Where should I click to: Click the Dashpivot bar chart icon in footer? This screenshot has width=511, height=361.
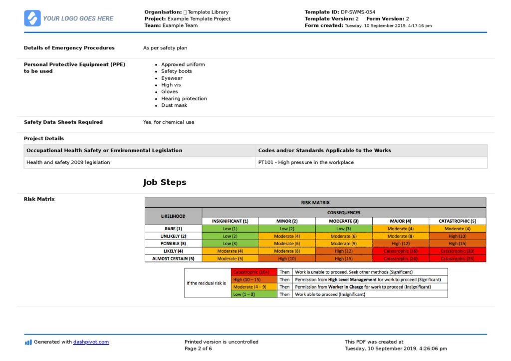click(28, 342)
